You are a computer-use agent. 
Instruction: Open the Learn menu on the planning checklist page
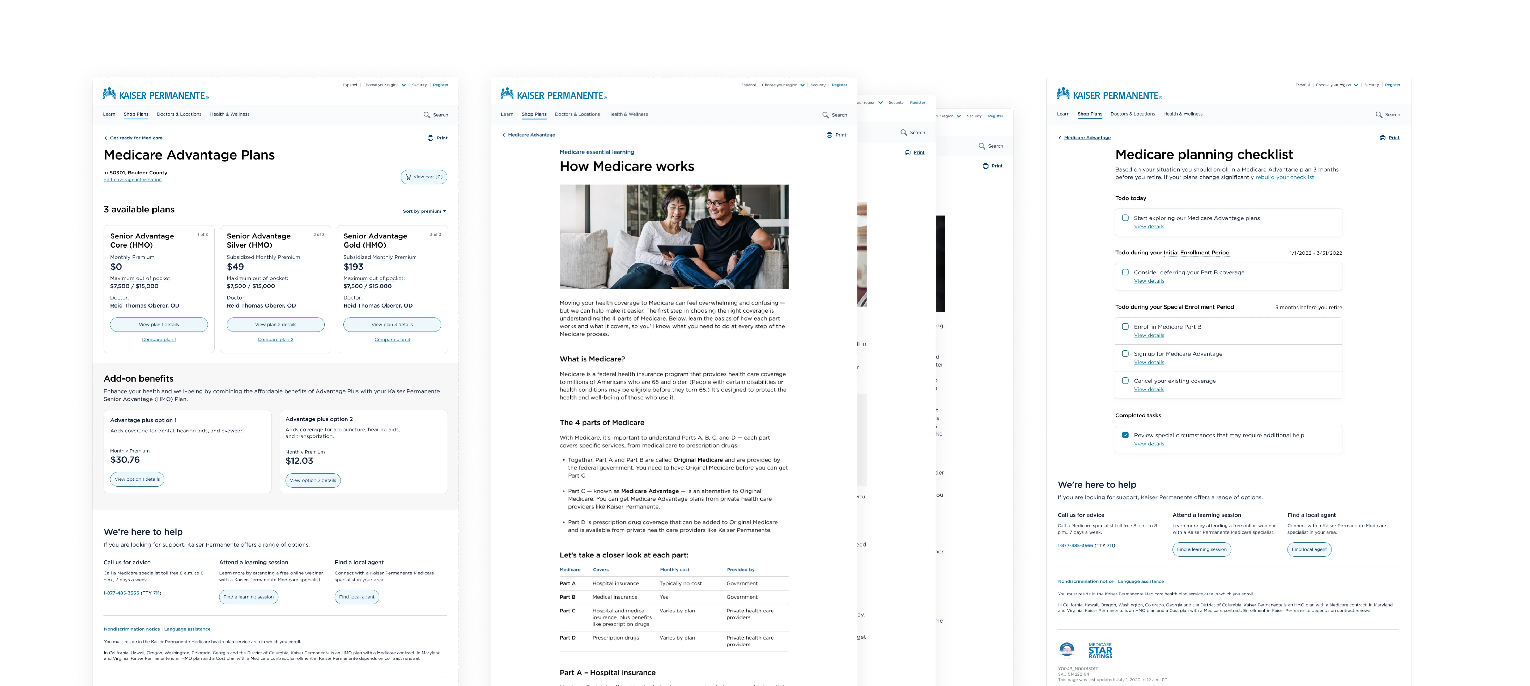point(1063,114)
